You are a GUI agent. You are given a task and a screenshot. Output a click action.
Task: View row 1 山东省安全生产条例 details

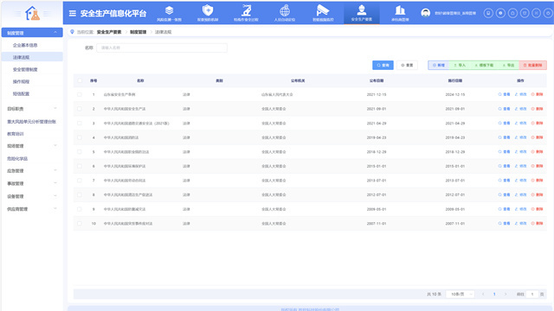coord(504,94)
